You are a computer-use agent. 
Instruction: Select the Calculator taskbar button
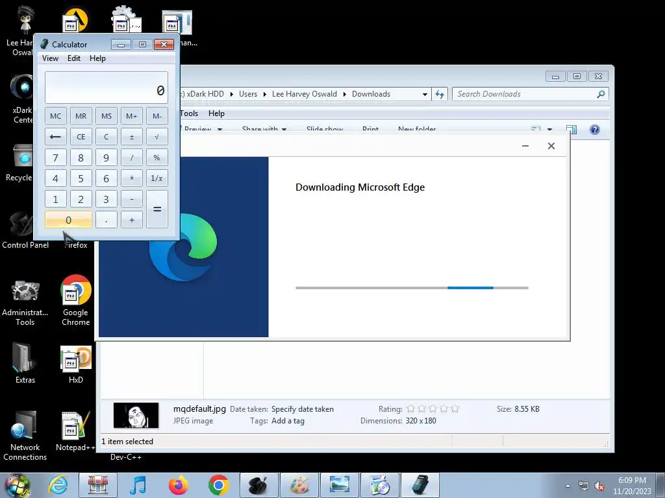pos(420,485)
